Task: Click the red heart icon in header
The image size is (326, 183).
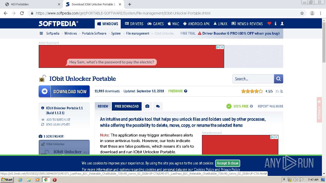Action: pyautogui.click(x=269, y=24)
